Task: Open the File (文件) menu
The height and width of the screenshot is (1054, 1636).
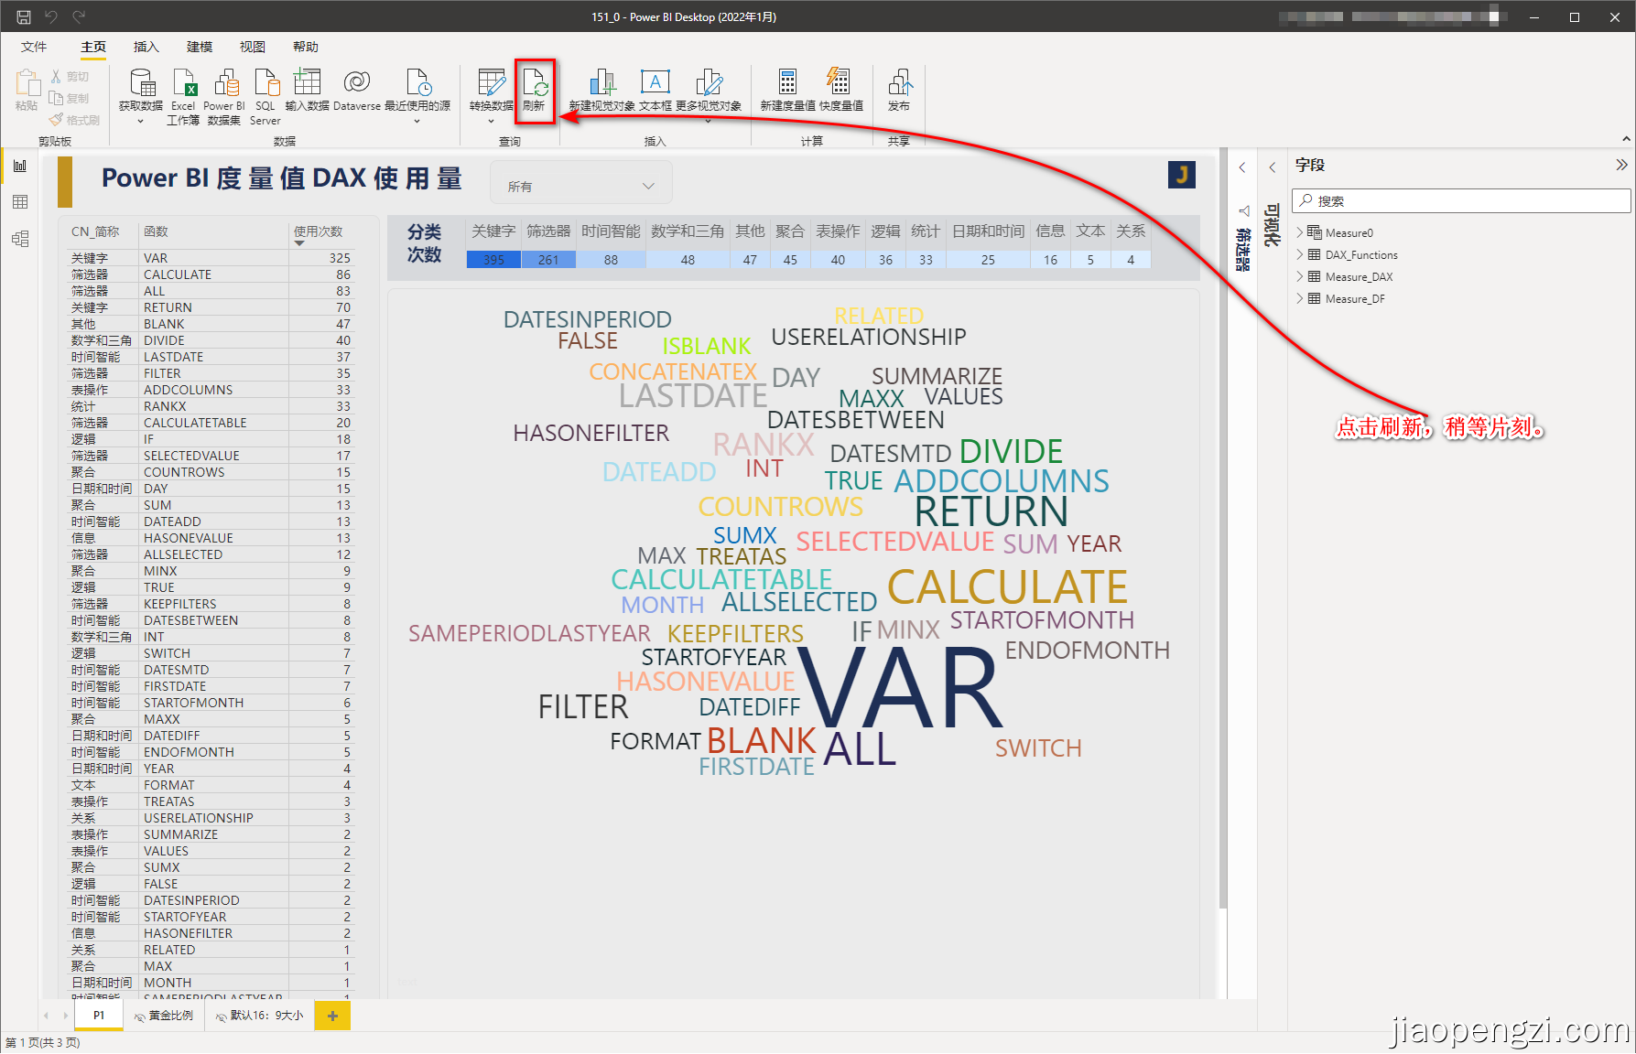Action: (34, 47)
